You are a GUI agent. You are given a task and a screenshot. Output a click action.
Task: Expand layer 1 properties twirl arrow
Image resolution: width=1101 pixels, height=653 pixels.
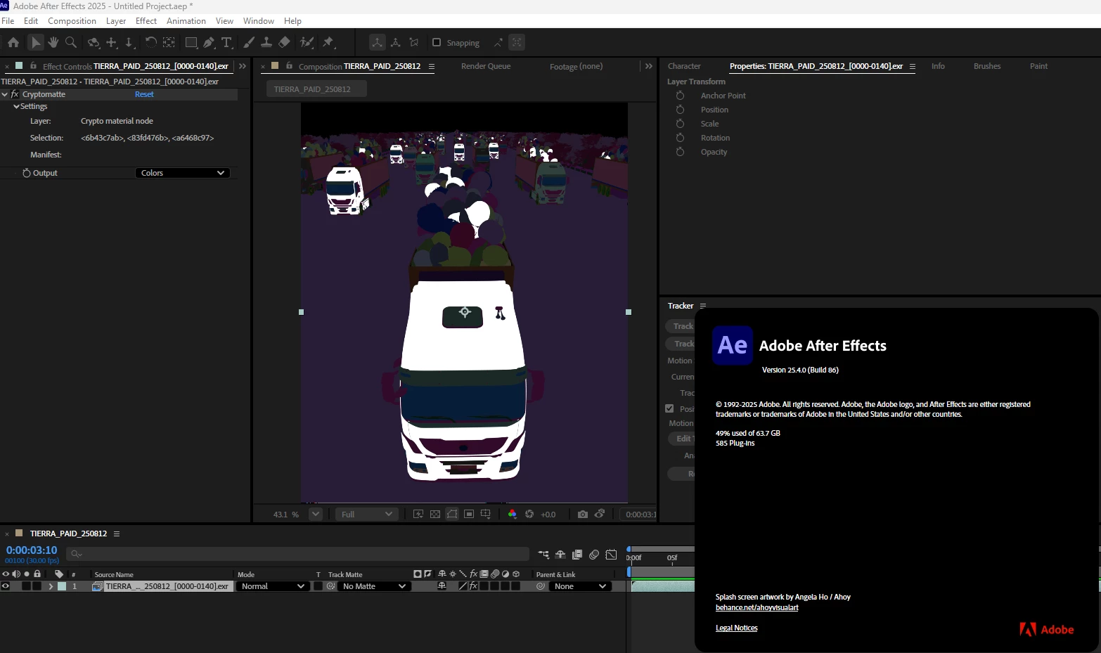51,586
